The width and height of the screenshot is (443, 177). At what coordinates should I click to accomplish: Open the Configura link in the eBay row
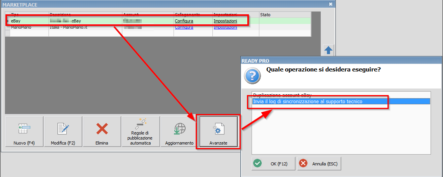pos(184,21)
